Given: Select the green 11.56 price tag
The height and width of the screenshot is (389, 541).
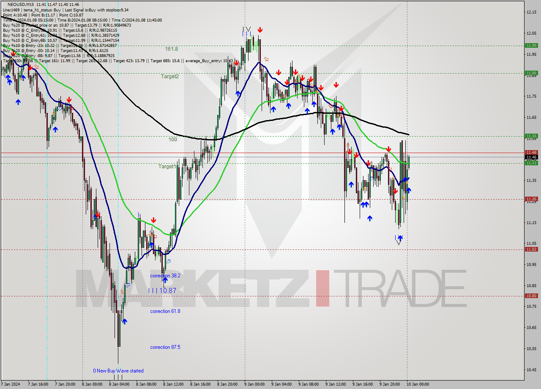Looking at the screenshot, I should [531, 136].
